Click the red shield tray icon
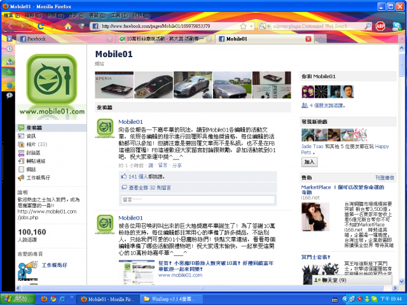This screenshot has width=407, height=305. point(359,299)
